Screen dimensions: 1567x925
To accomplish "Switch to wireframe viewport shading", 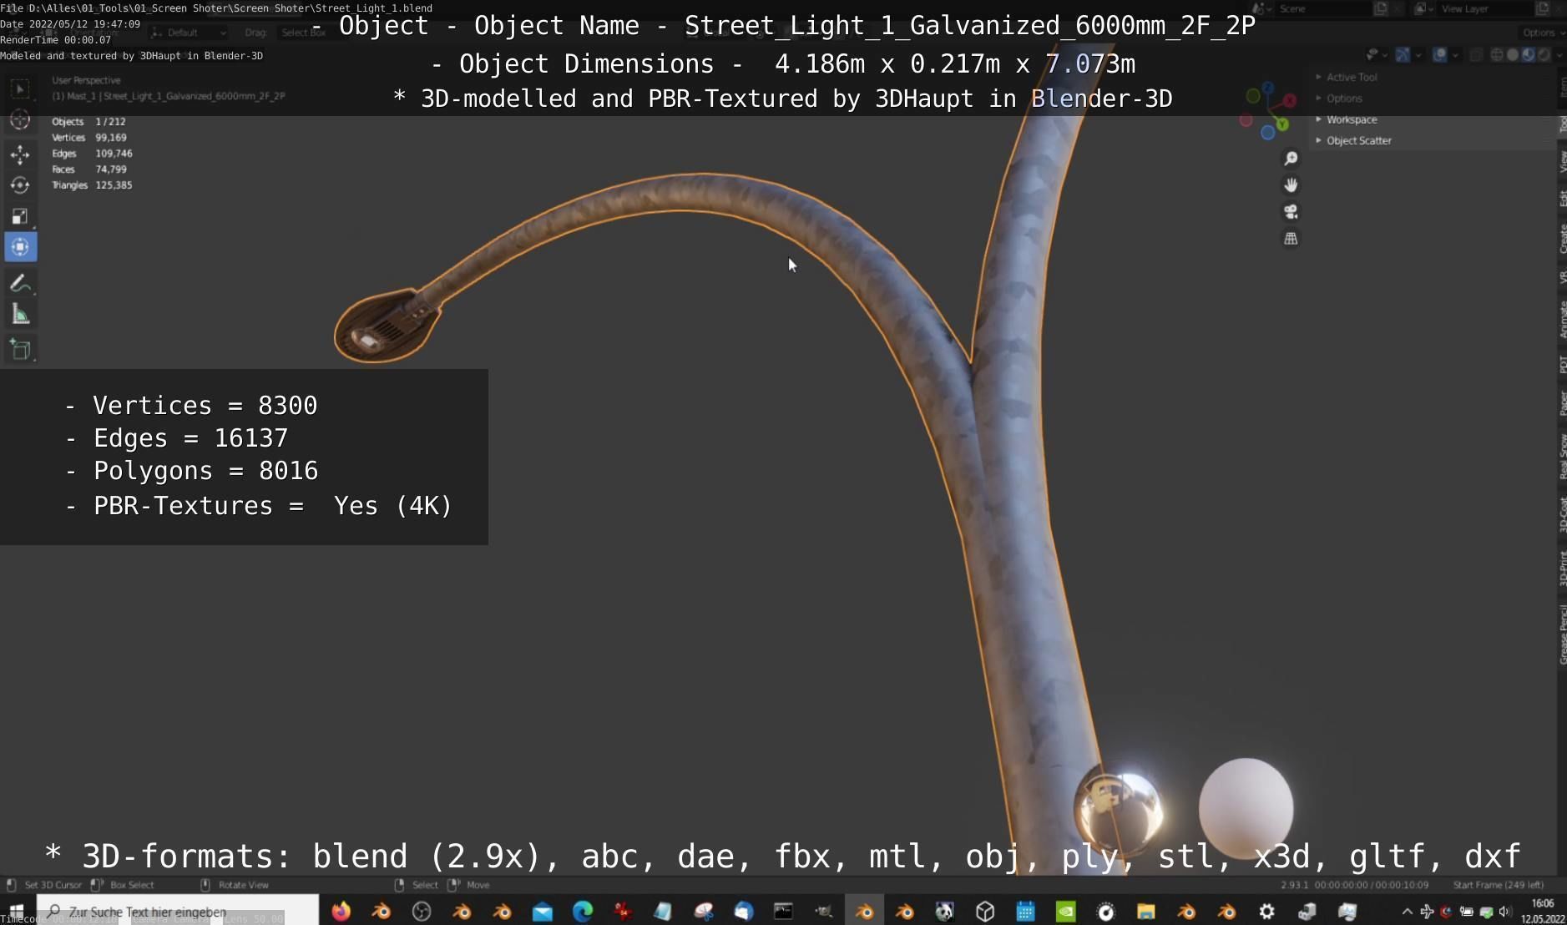I will tap(1497, 55).
